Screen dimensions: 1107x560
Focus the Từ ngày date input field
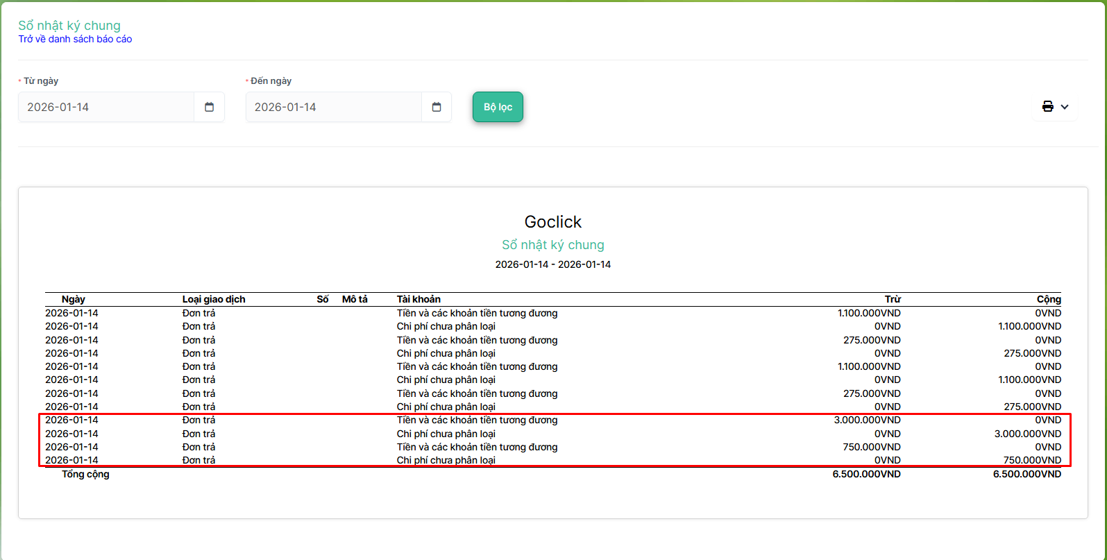click(x=106, y=107)
